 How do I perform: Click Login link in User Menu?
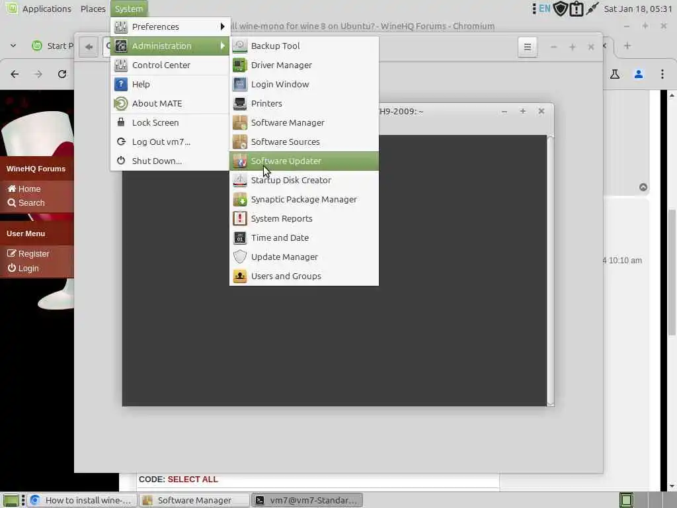23,269
